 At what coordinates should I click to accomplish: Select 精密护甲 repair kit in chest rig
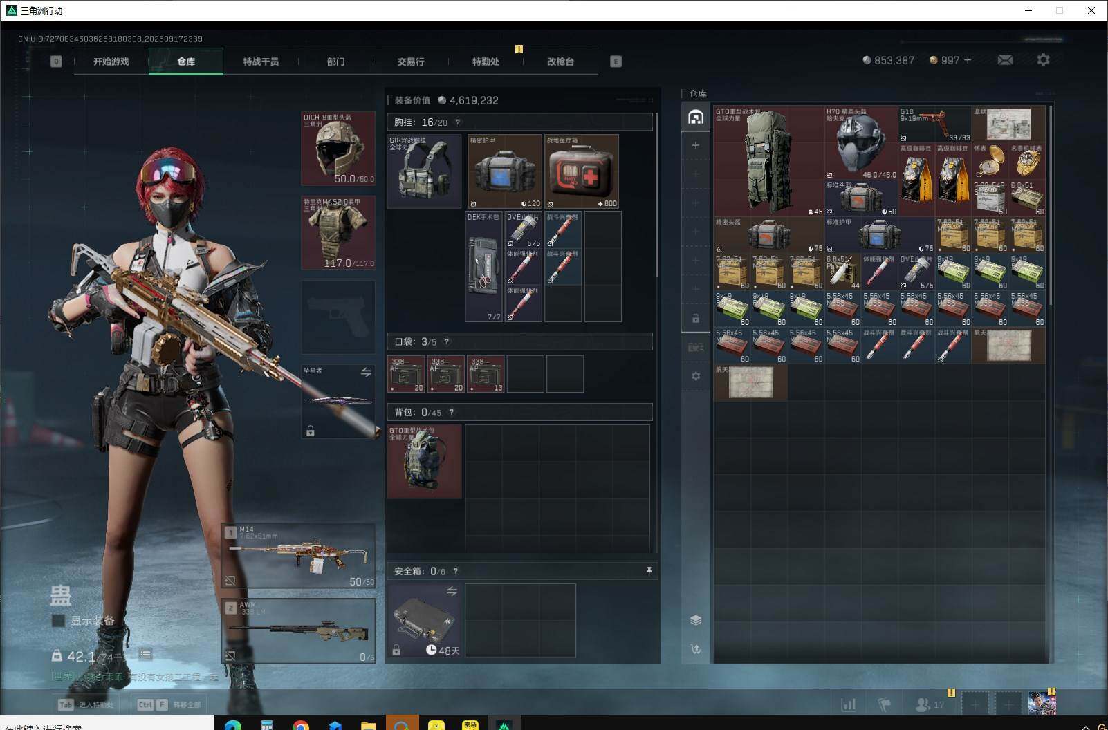coord(505,171)
